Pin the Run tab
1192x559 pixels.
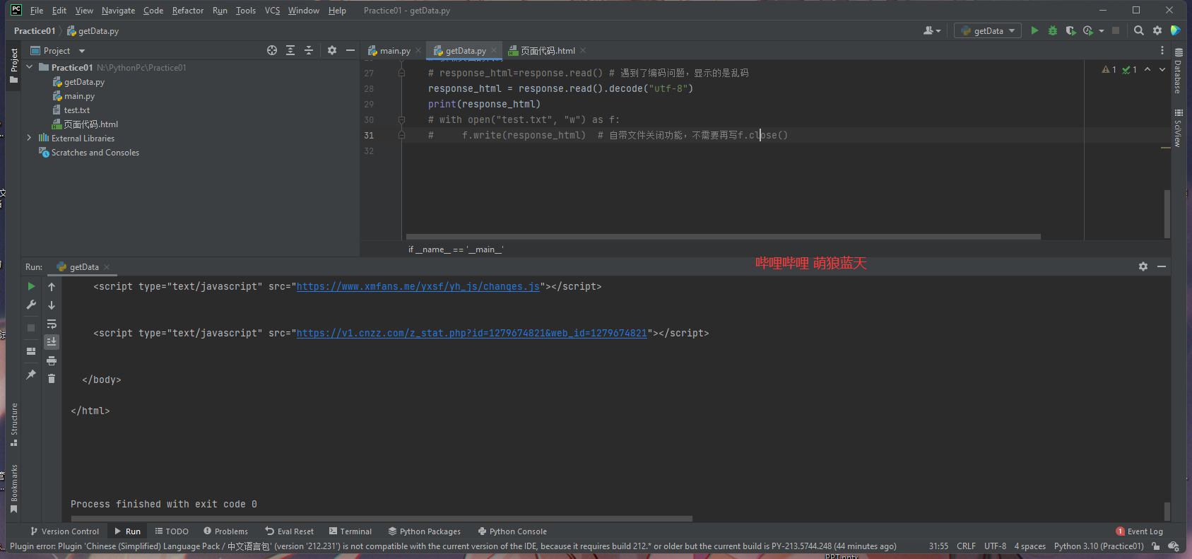(31, 375)
